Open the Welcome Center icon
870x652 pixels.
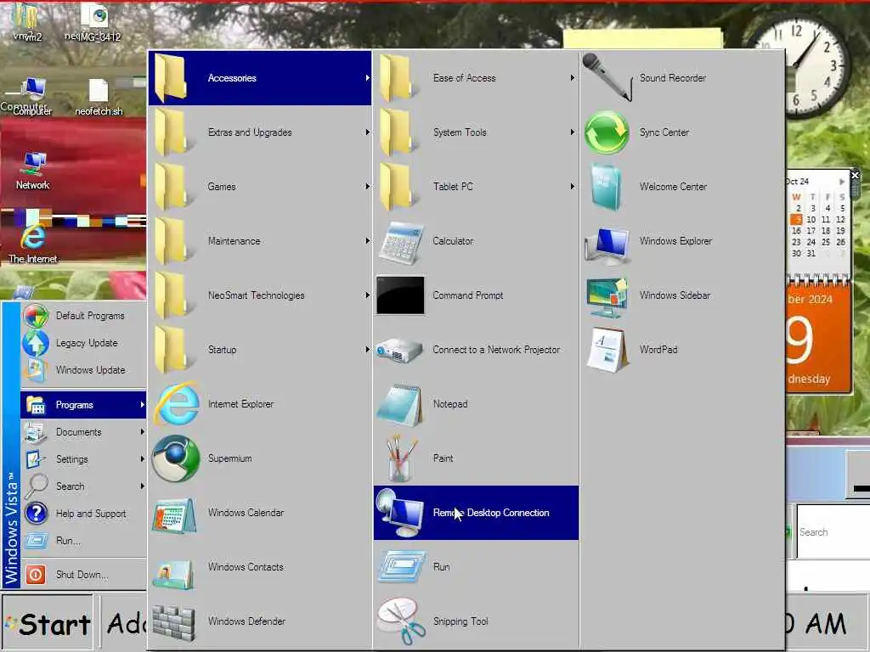click(606, 187)
